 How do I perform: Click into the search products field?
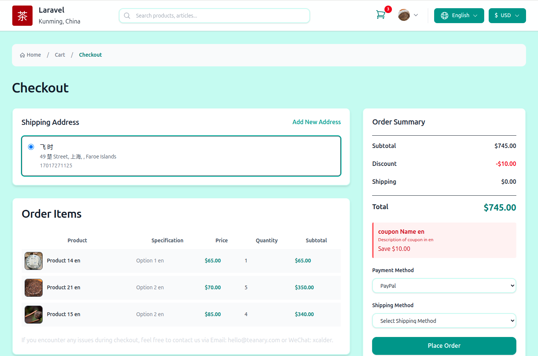coord(220,16)
